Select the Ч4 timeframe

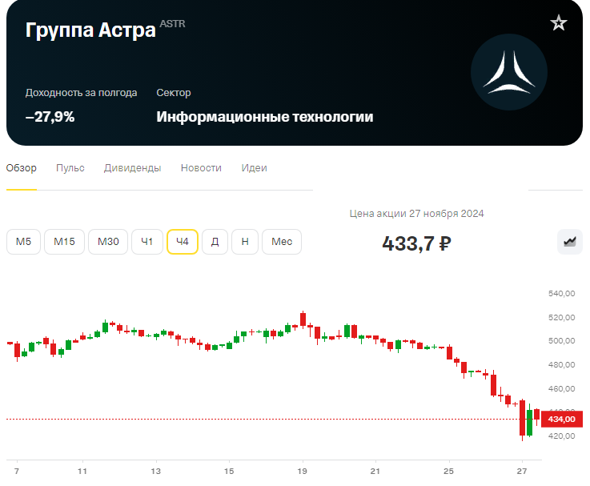tap(183, 242)
